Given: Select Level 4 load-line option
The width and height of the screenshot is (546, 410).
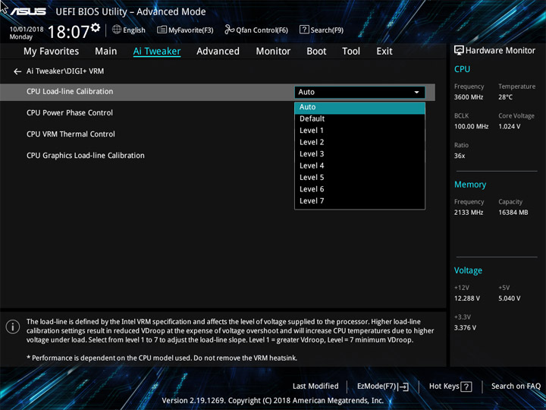Looking at the screenshot, I should point(359,166).
